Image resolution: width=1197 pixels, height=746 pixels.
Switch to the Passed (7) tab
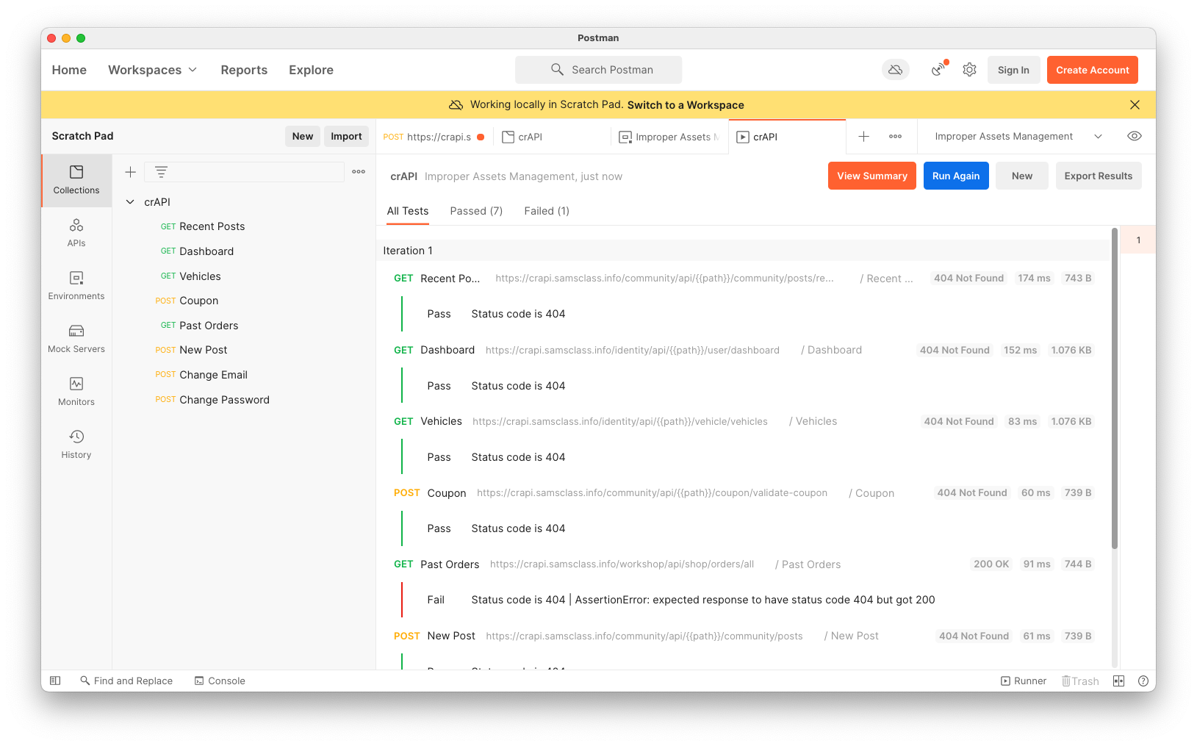pos(476,211)
